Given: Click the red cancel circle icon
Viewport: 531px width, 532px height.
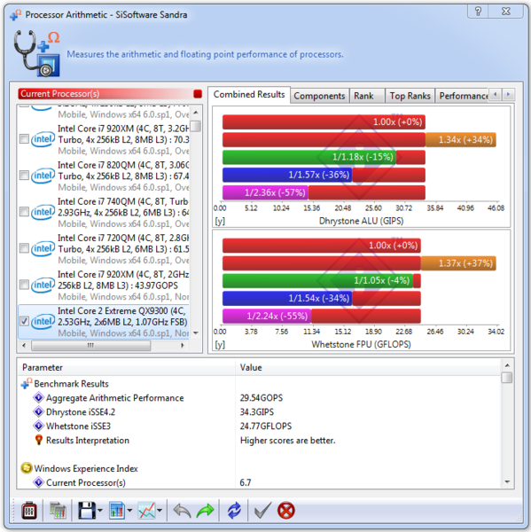Looking at the screenshot, I should coord(286,511).
